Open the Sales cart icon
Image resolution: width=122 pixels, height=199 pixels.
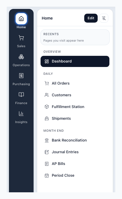tap(21, 38)
